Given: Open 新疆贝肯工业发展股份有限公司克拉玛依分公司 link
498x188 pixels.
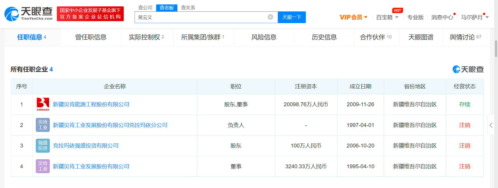Looking at the screenshot, I should click(110, 125).
